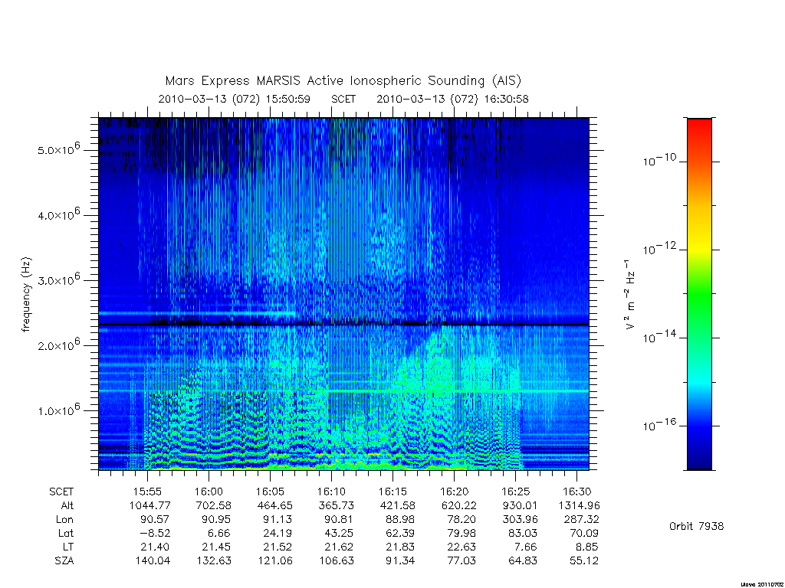Click the 'SZA' row label
The image size is (785, 588).
(x=64, y=561)
